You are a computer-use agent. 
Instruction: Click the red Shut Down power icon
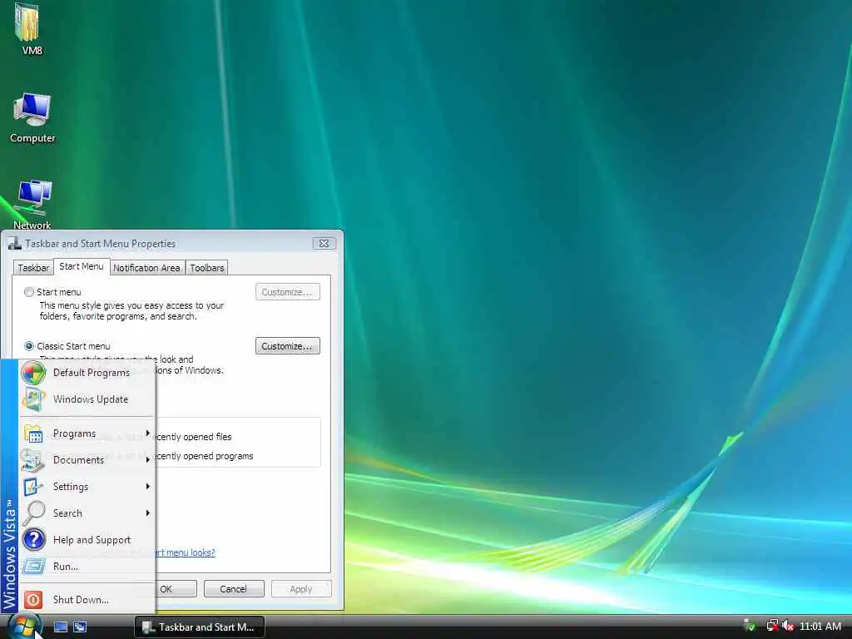click(x=33, y=600)
